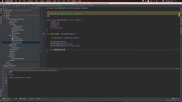Toggle scroll to end in Run console

pos(6,78)
